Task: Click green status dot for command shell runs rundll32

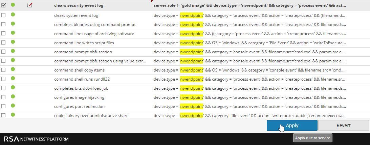Action: point(13,79)
